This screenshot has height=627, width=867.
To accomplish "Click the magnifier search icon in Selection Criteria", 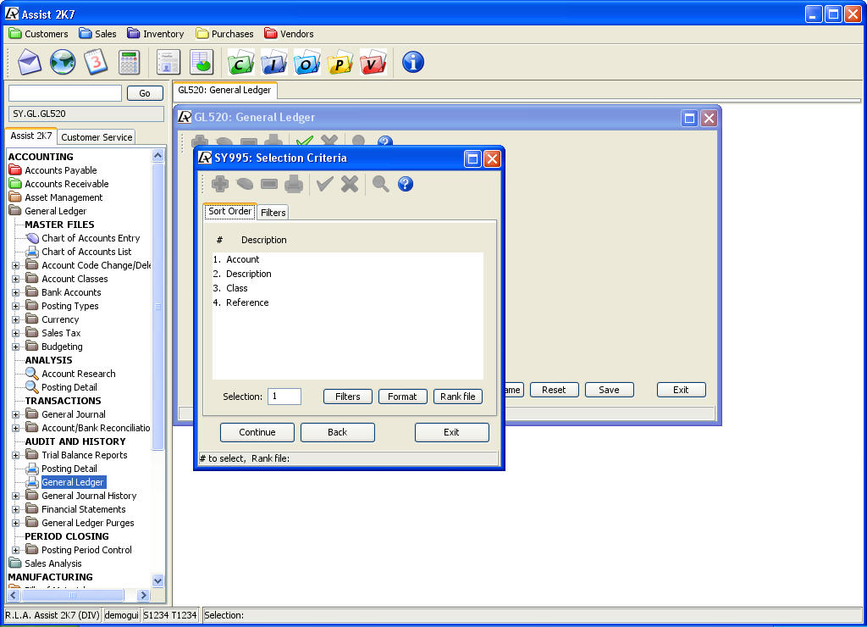I will coord(380,184).
